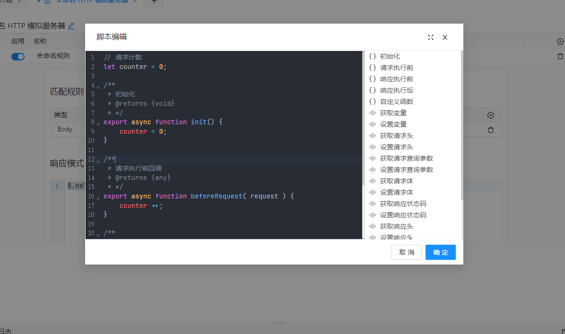Insert the 获取变量 snippet
Screen dimensions: 565x334
pyautogui.click(x=393, y=113)
